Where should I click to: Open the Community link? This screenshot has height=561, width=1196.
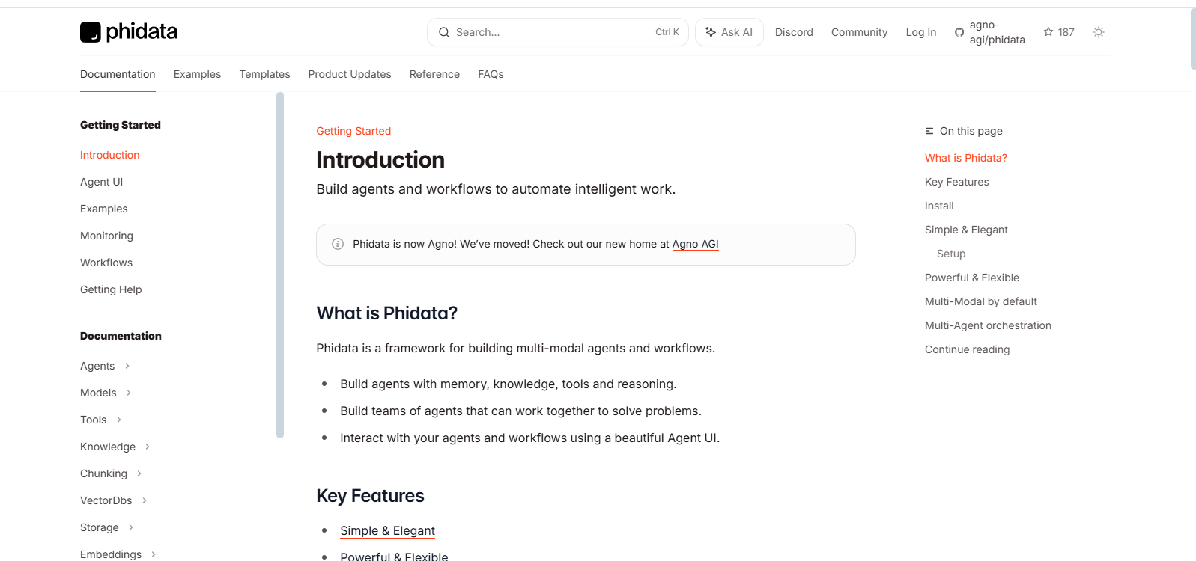click(859, 32)
